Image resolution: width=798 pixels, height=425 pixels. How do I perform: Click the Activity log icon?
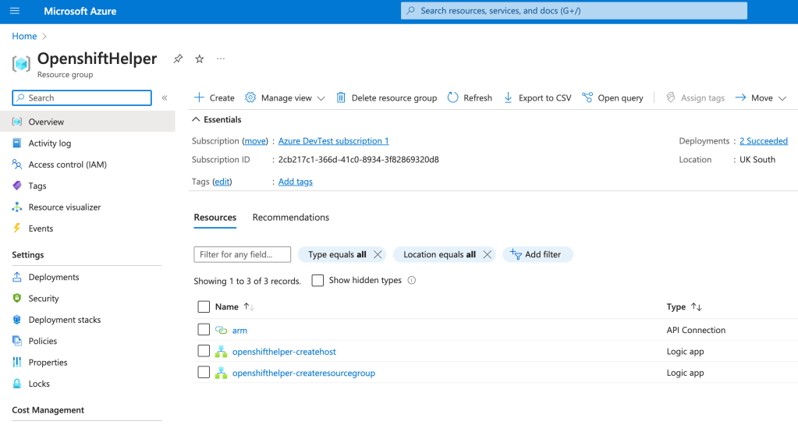pyautogui.click(x=17, y=143)
